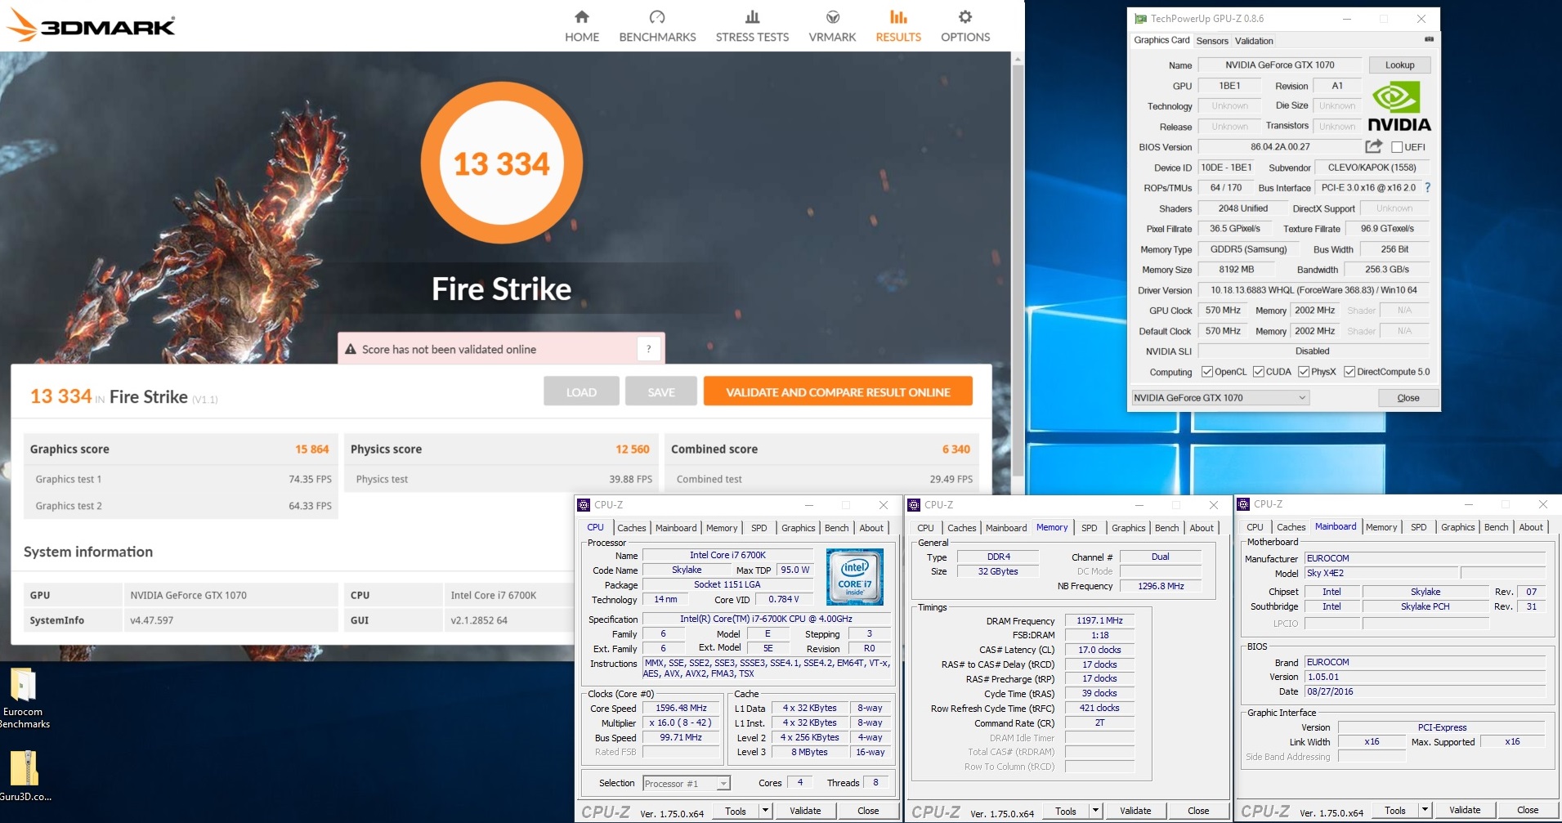Image resolution: width=1562 pixels, height=823 pixels.
Task: Toggle the OpenCL checkbox
Action: 1207,372
